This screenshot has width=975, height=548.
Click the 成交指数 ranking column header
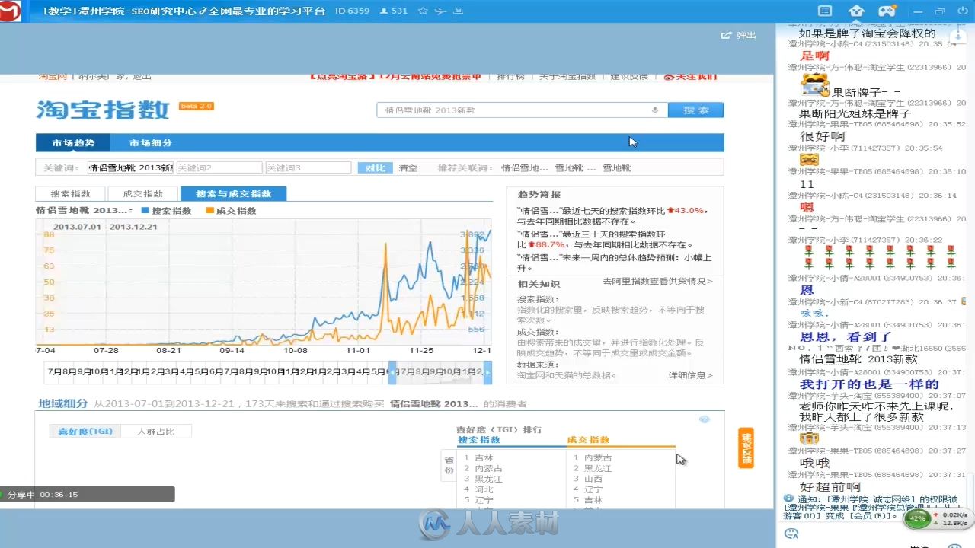click(x=589, y=440)
